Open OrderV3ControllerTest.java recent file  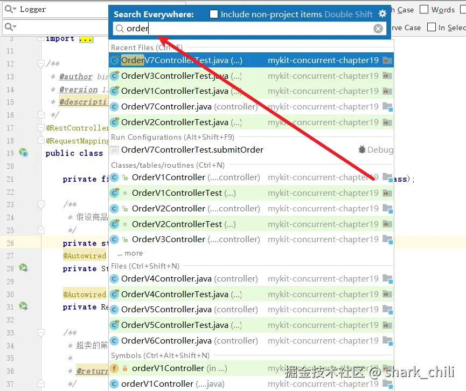pos(251,76)
